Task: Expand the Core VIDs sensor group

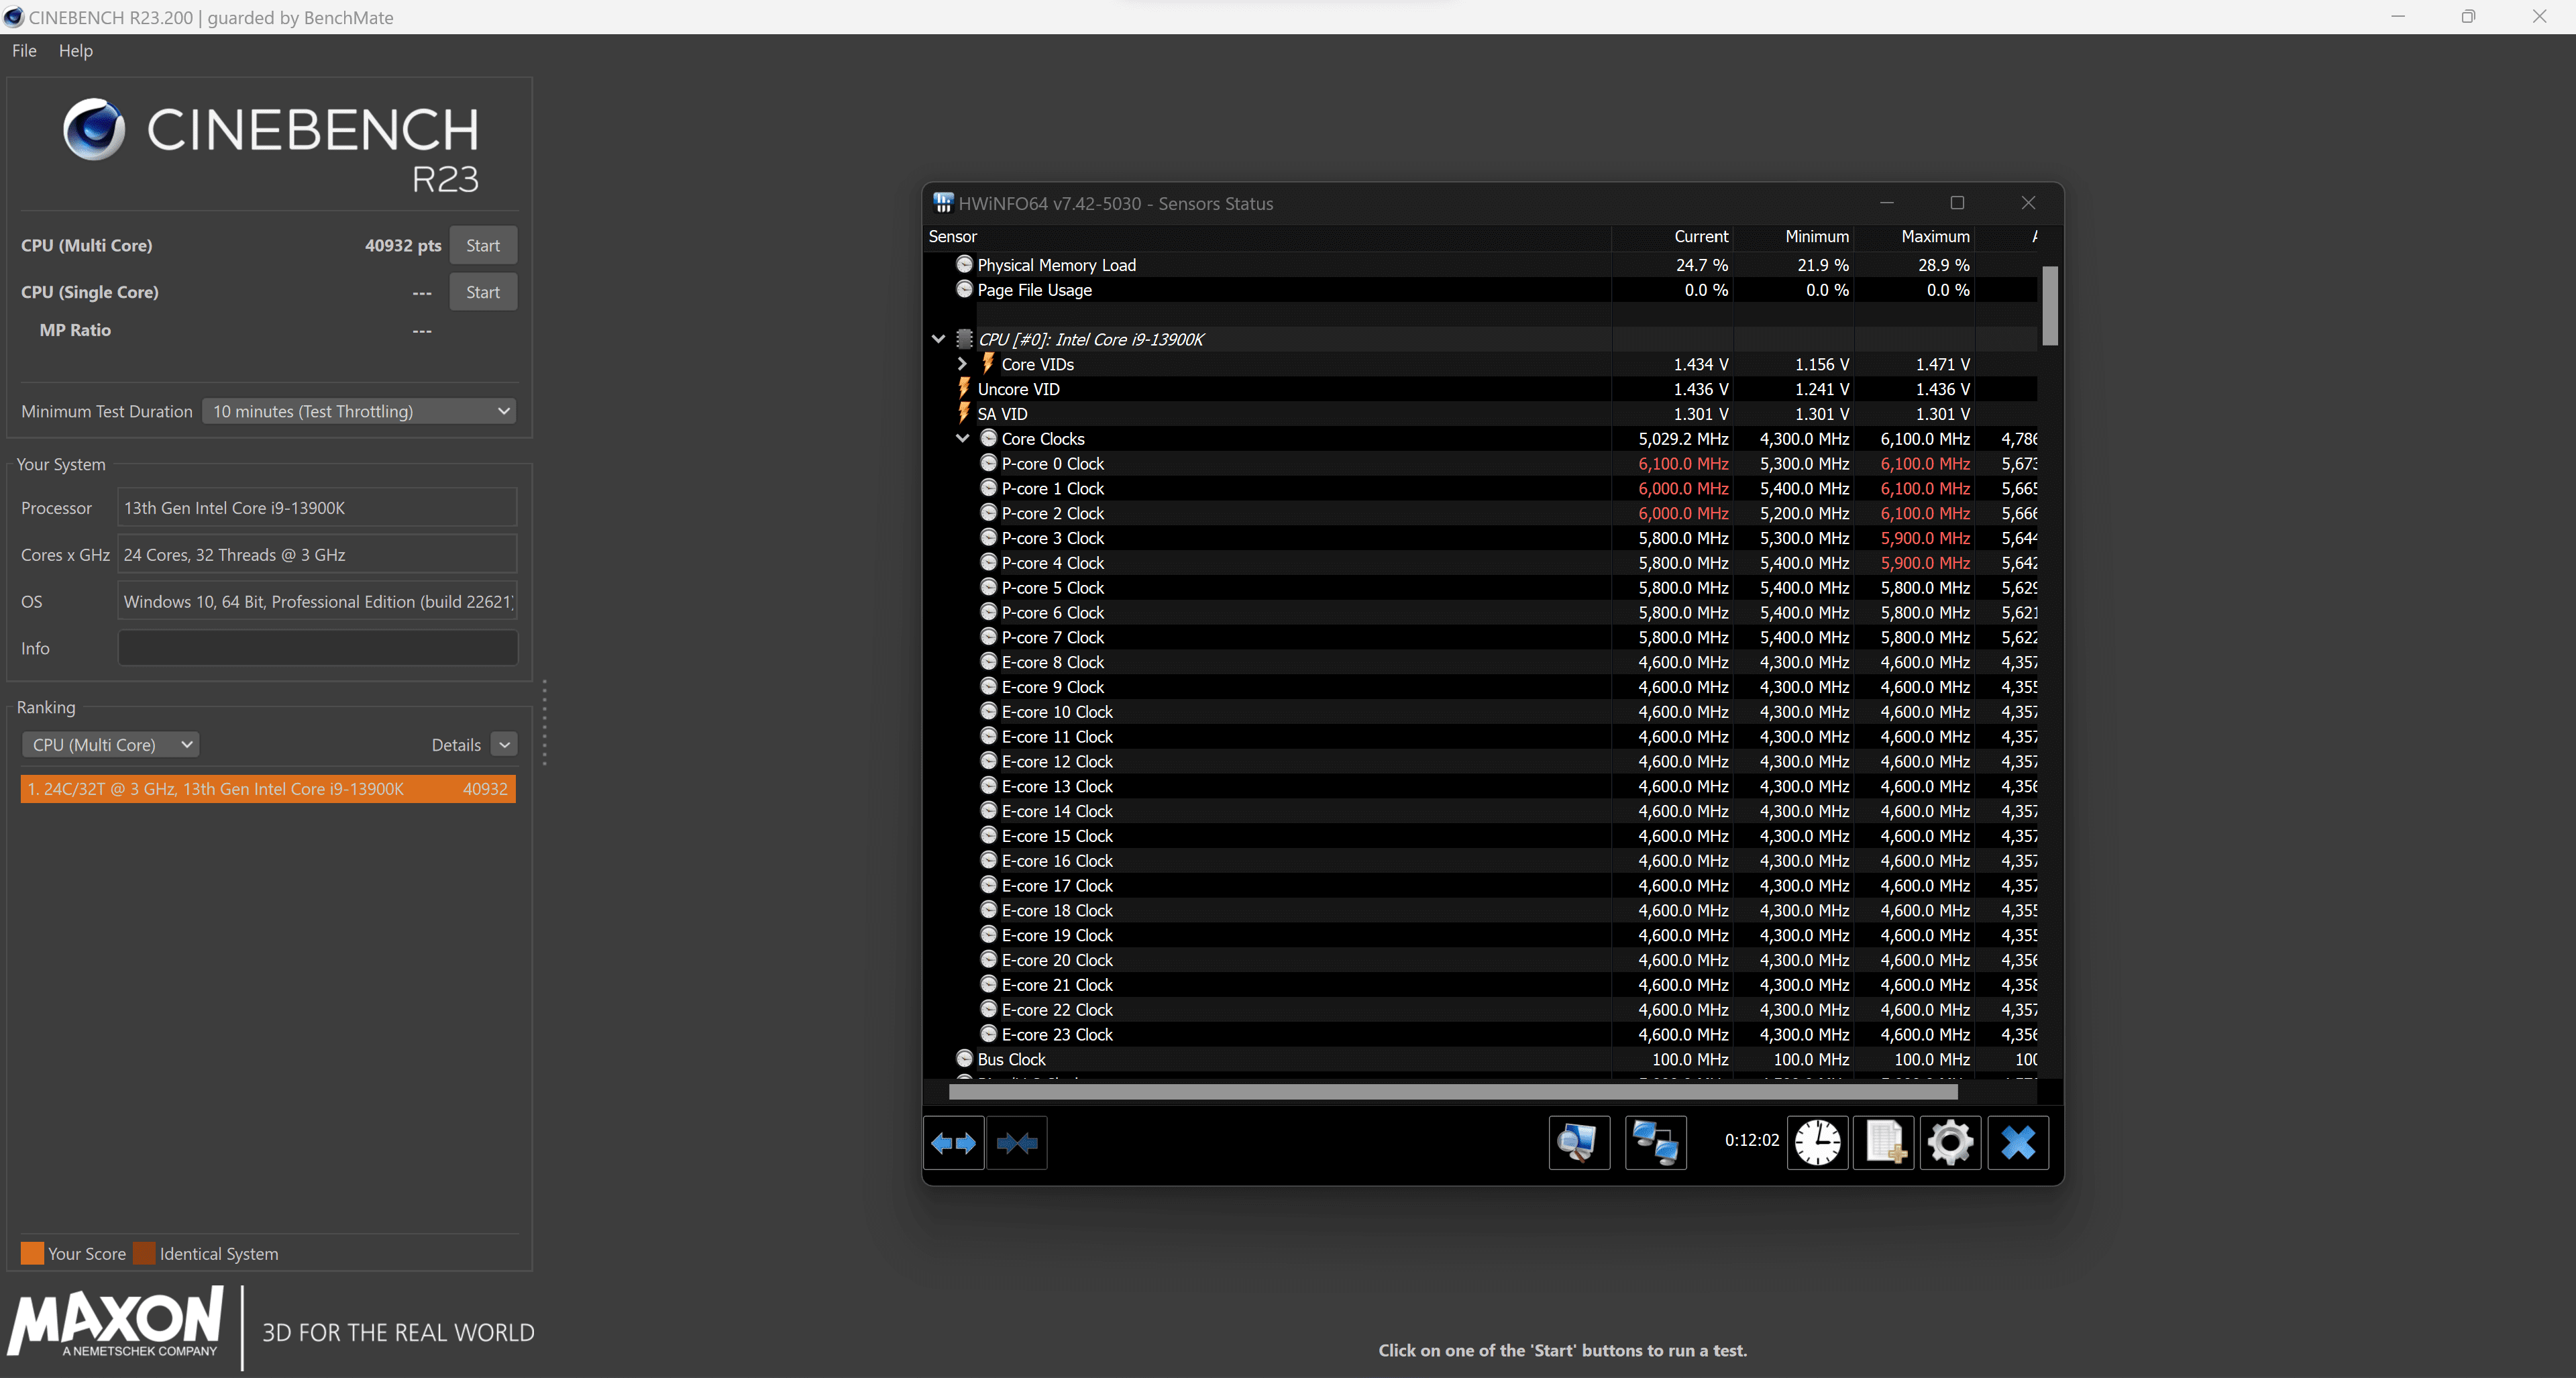Action: coord(962,364)
